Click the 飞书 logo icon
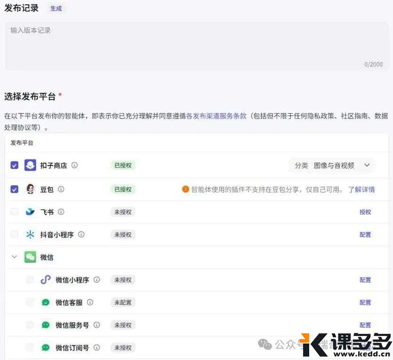This screenshot has width=393, height=360. click(x=30, y=212)
